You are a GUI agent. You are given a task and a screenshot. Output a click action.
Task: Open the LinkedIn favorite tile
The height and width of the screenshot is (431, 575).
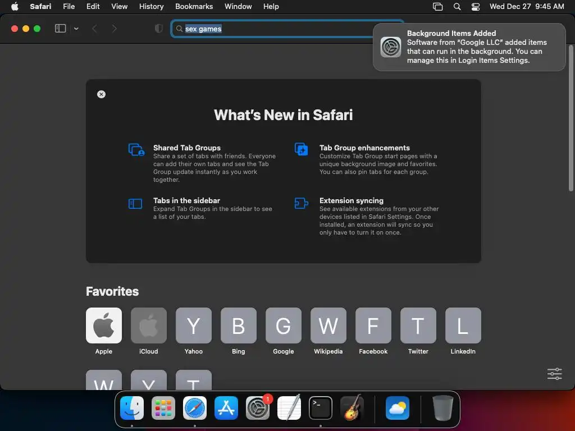tap(463, 325)
